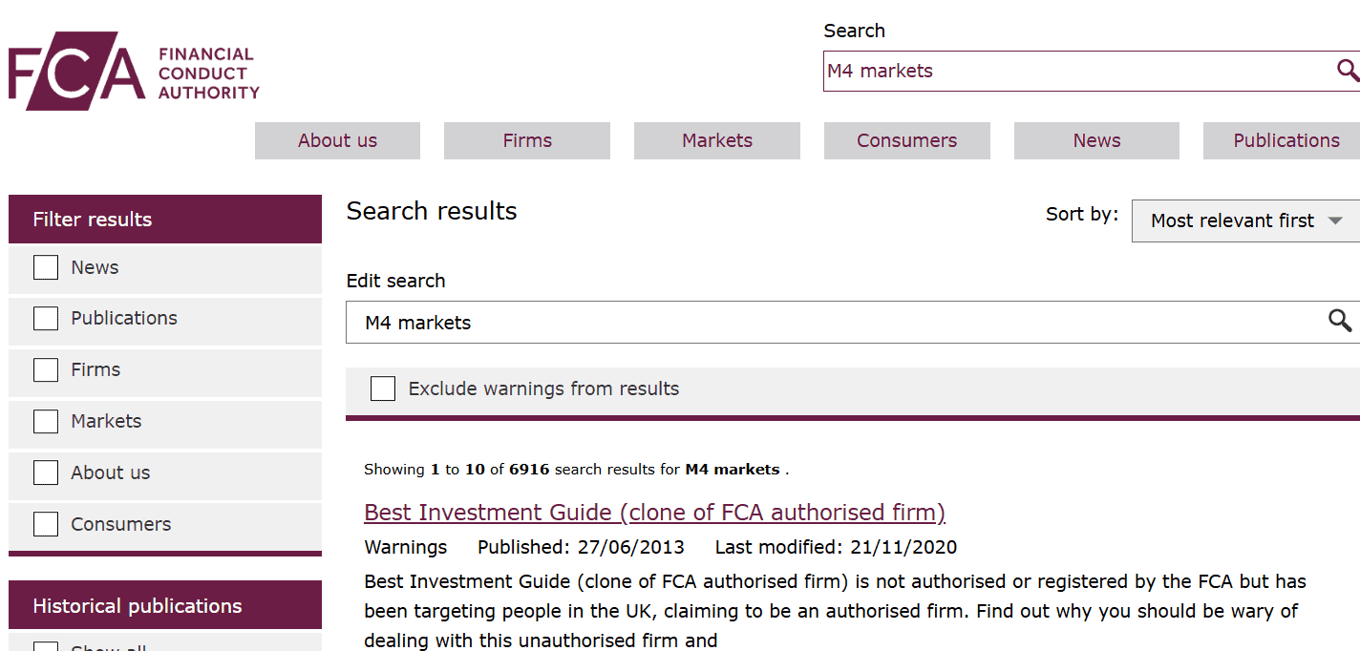Click the top Search input field
This screenshot has width=1360, height=651.
pyautogui.click(x=1074, y=71)
